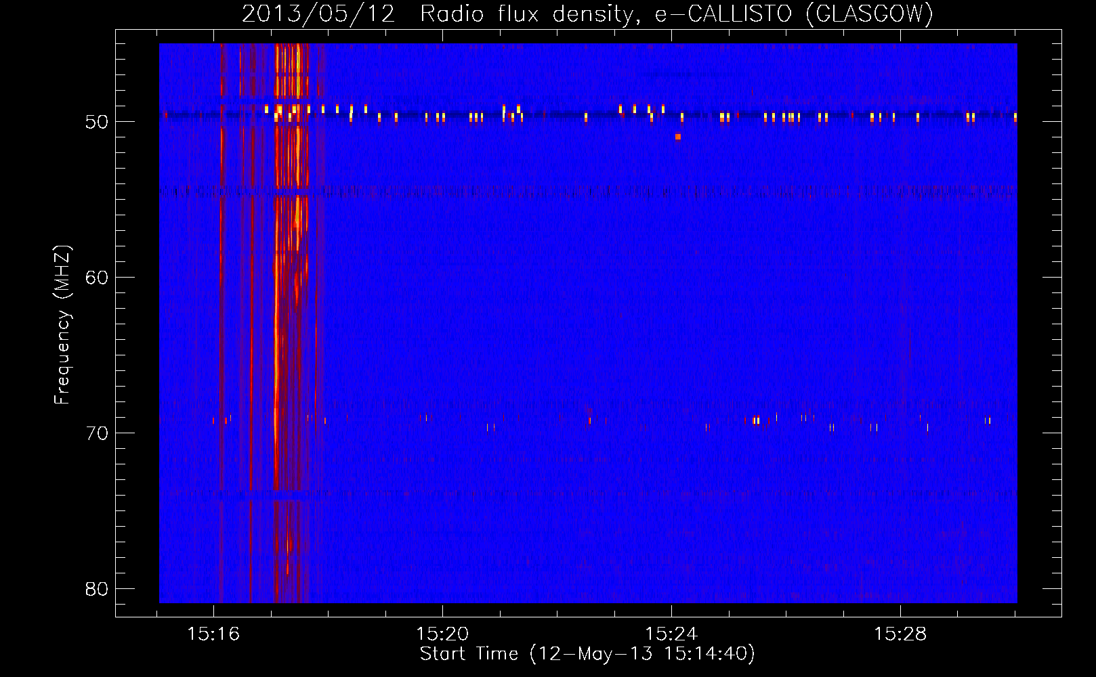
Task: Click the 'Frequency (MHZ)' axis label
Action: tap(62, 325)
